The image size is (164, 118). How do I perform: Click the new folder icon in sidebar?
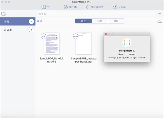click(4, 14)
